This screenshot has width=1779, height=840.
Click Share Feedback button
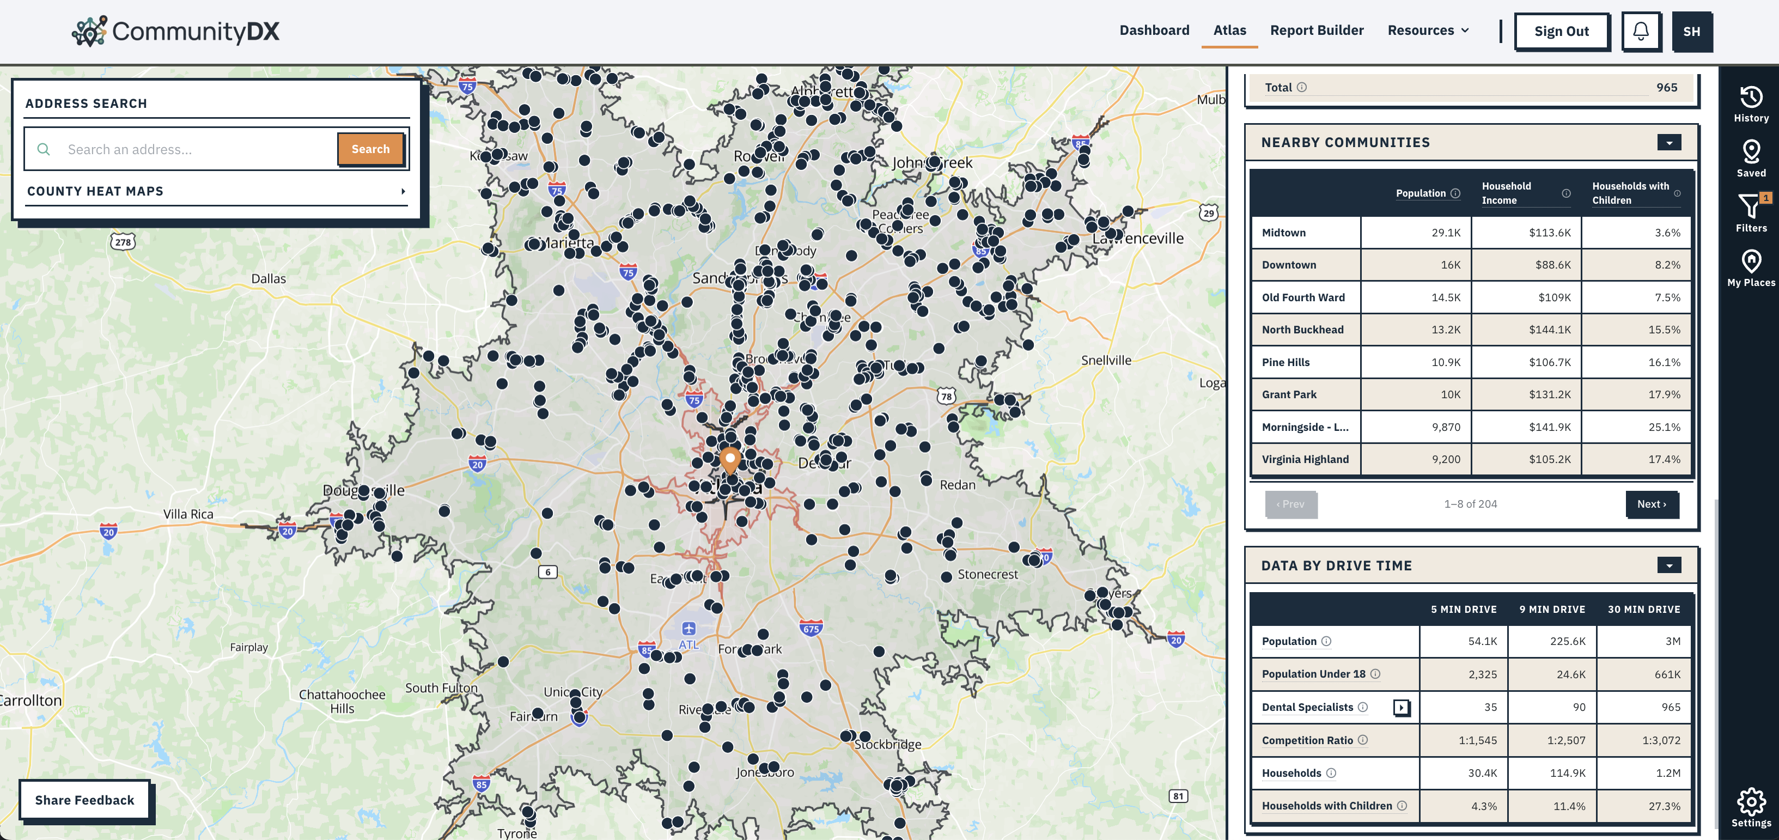pos(85,800)
